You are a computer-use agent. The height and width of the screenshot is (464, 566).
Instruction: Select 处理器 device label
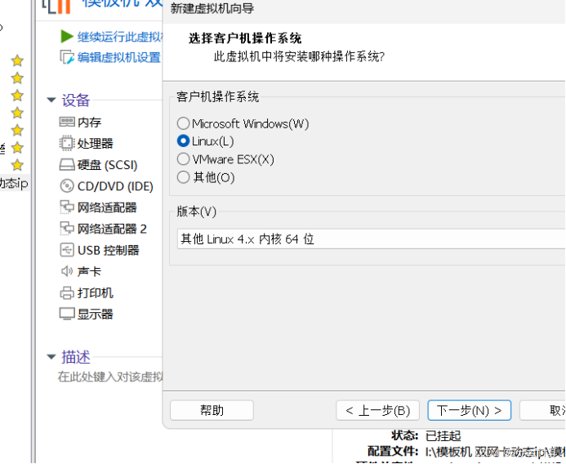[x=96, y=143]
